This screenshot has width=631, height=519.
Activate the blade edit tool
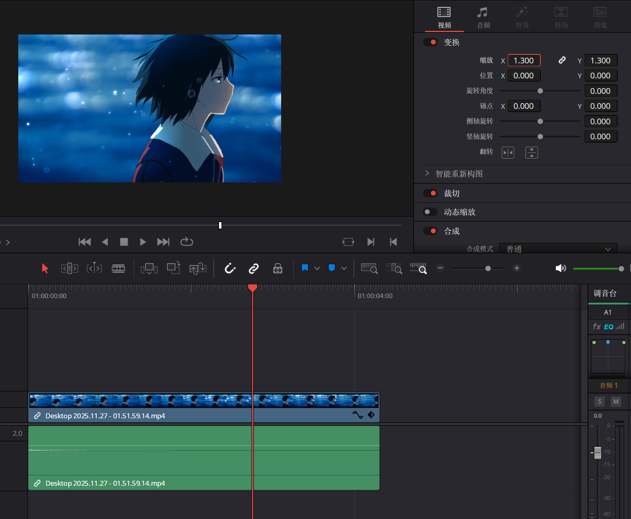118,268
